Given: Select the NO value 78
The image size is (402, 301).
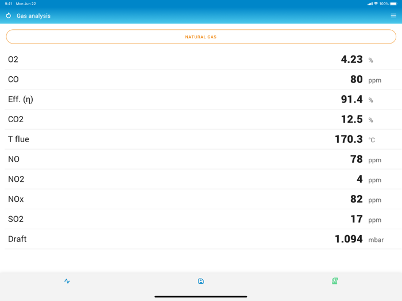Looking at the screenshot, I should 357,159.
